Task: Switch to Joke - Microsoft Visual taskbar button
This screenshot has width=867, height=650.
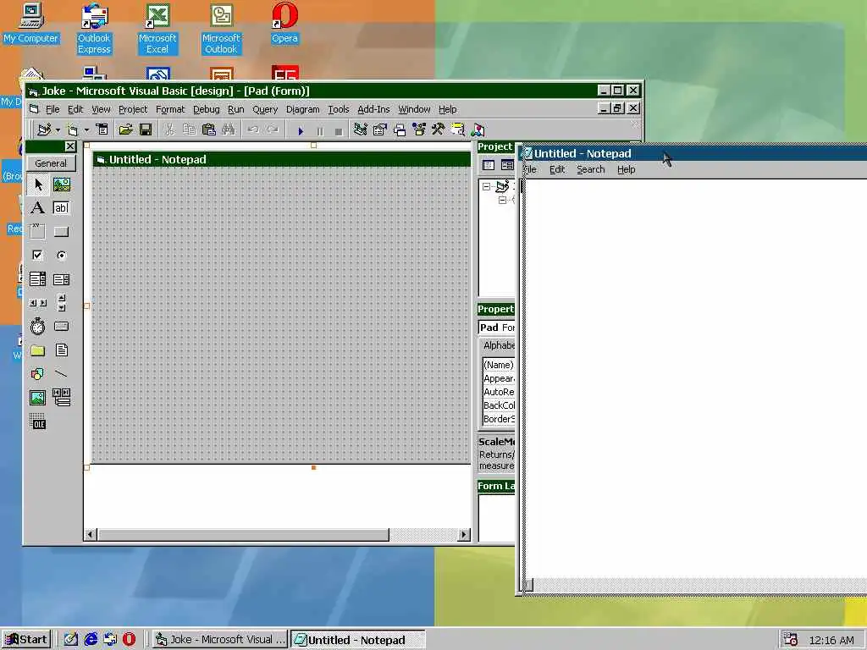Action: tap(220, 640)
